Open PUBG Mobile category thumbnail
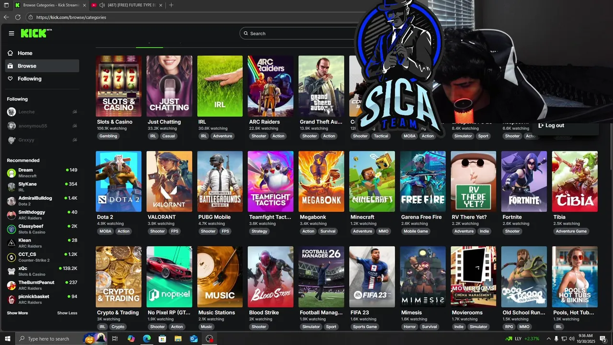 (220, 182)
